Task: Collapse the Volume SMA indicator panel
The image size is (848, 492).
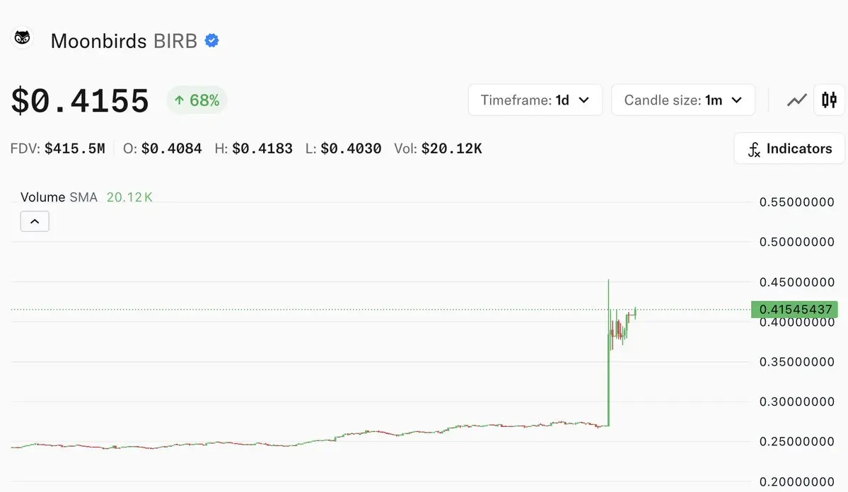Action: coord(35,221)
